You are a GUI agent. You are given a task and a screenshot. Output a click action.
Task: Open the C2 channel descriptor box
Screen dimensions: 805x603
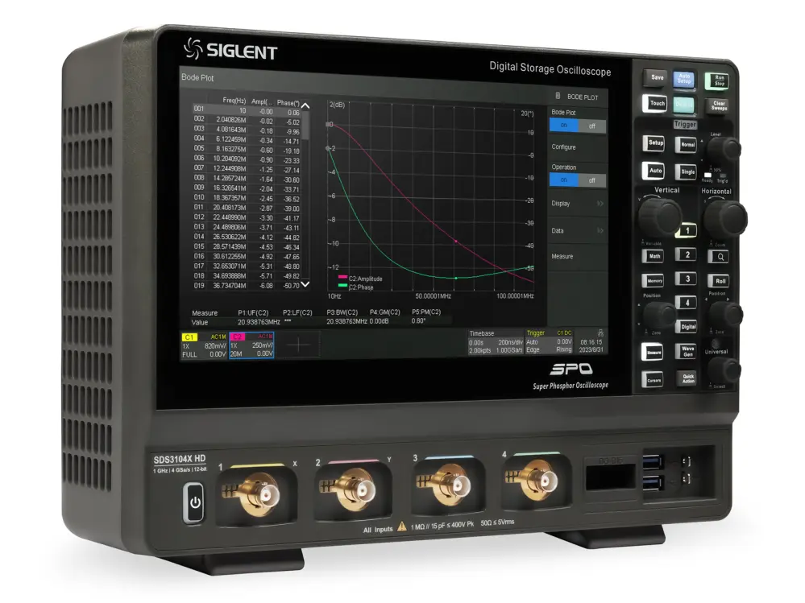[x=251, y=345]
